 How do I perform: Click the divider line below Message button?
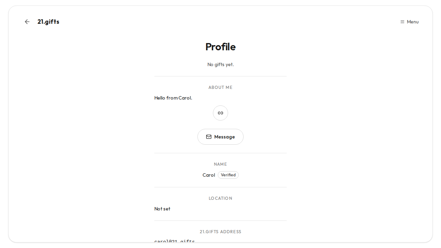pyautogui.click(x=220, y=153)
